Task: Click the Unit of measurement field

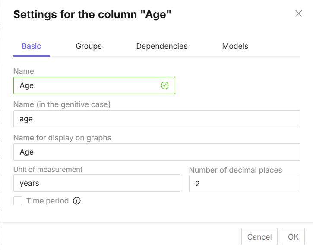Action: pyautogui.click(x=97, y=183)
